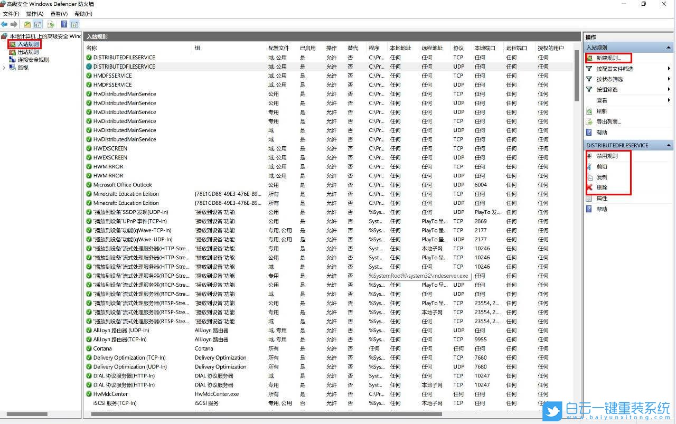This screenshot has height=424, width=676.
Task: Click the Refresh (刷新) action icon
Action: [589, 111]
